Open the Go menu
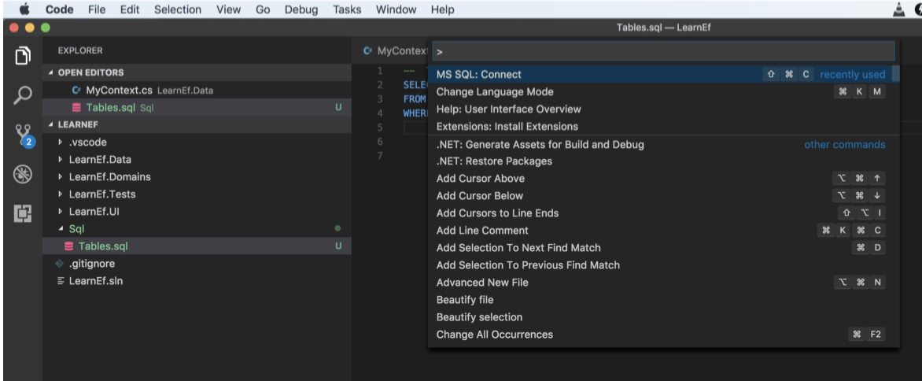Image resolution: width=922 pixels, height=381 pixels. [x=263, y=9]
